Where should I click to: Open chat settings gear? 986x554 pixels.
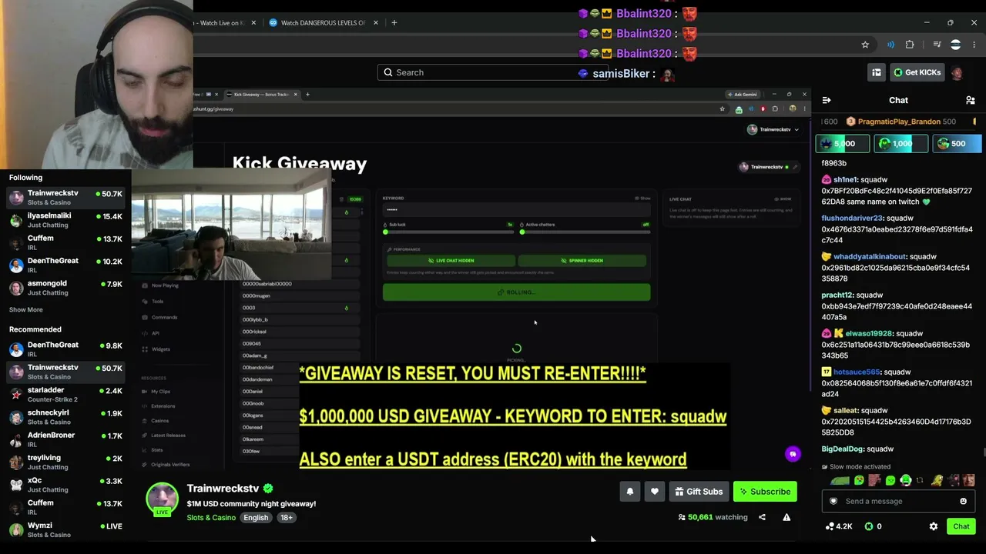tap(934, 526)
